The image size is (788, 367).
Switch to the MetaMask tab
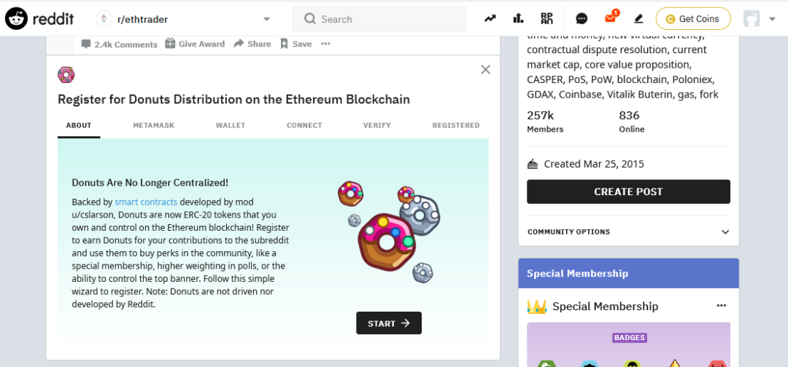pos(154,125)
